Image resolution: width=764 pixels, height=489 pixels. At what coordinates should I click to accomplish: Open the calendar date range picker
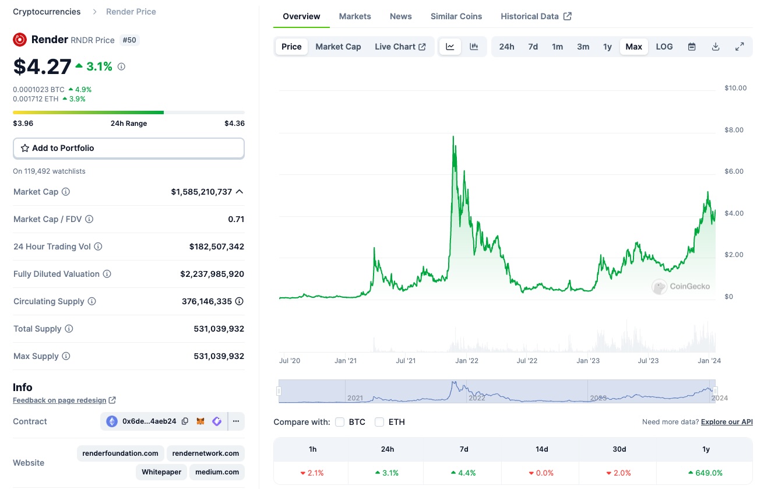[692, 47]
